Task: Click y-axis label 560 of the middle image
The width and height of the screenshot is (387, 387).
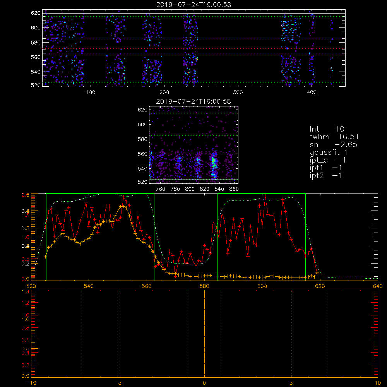Action: pyautogui.click(x=143, y=154)
